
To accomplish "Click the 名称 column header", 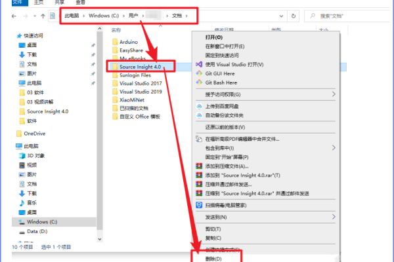I will (116, 30).
